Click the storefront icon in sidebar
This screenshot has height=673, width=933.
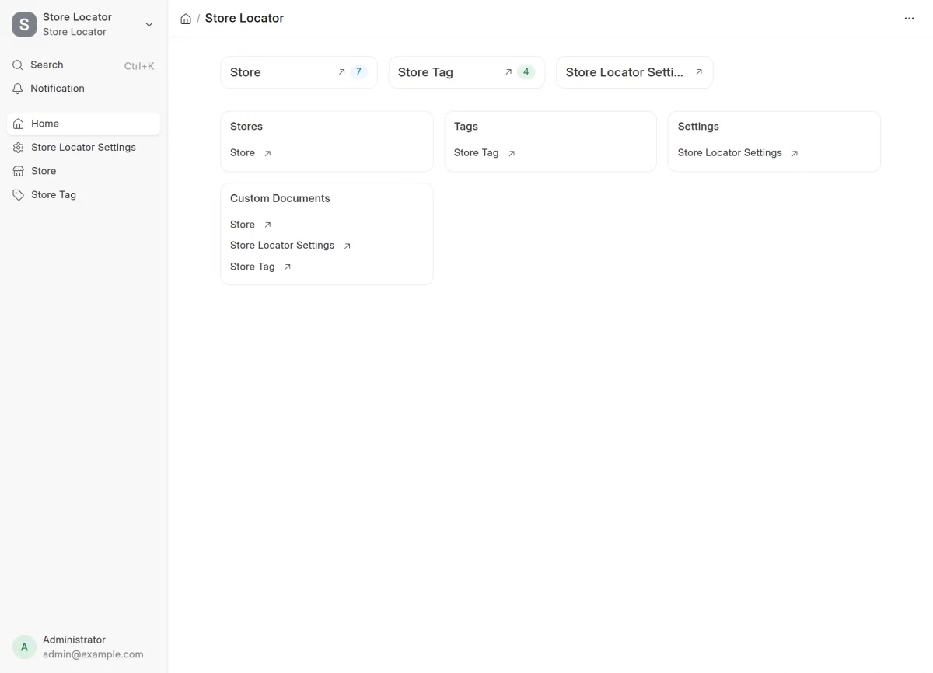pos(19,171)
